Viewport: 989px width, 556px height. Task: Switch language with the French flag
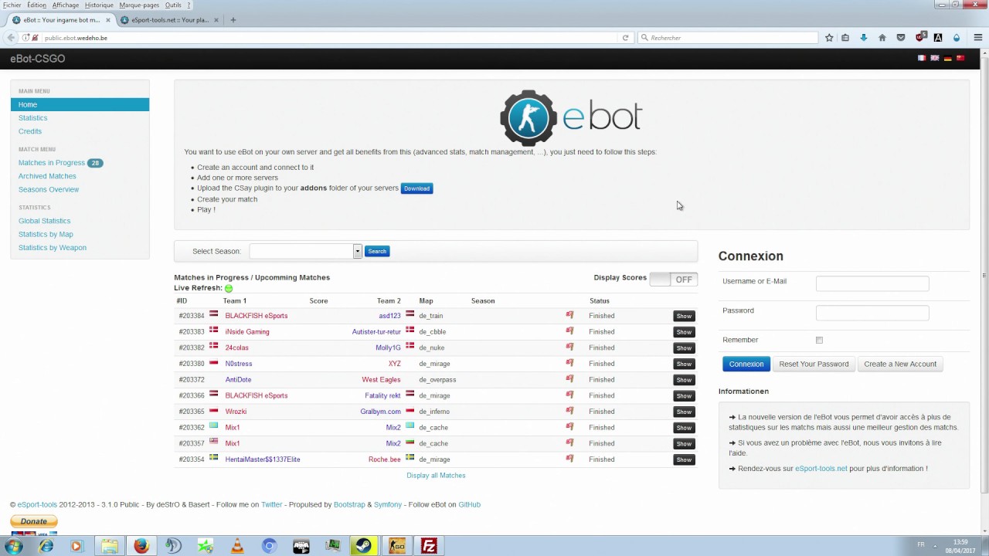[921, 58]
